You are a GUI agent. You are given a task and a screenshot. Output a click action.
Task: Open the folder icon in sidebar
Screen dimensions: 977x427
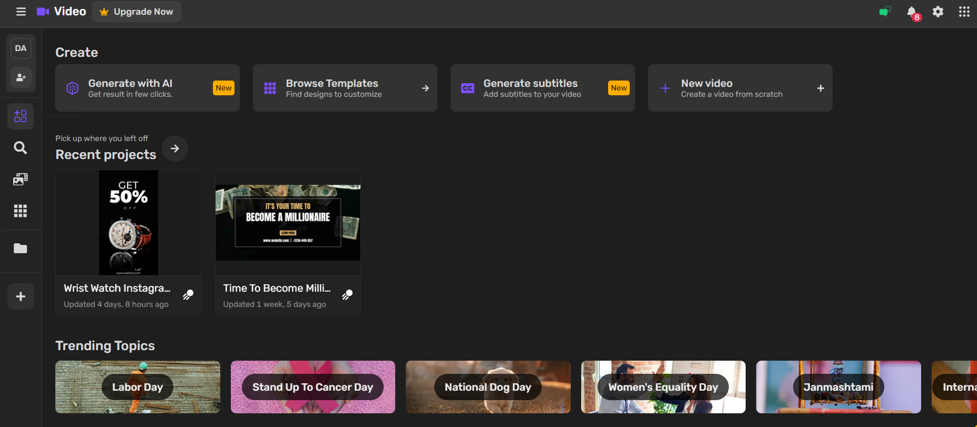[x=21, y=249]
